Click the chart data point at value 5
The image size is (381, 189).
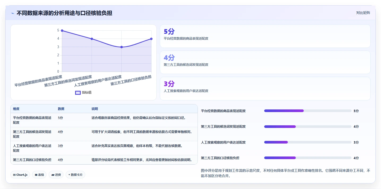tap(62, 31)
